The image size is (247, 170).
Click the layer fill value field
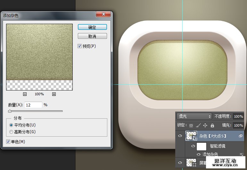pos(238,125)
